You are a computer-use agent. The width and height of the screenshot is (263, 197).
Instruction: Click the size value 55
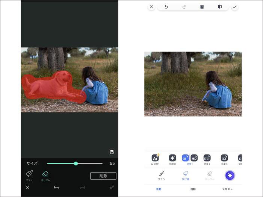pyautogui.click(x=112, y=164)
